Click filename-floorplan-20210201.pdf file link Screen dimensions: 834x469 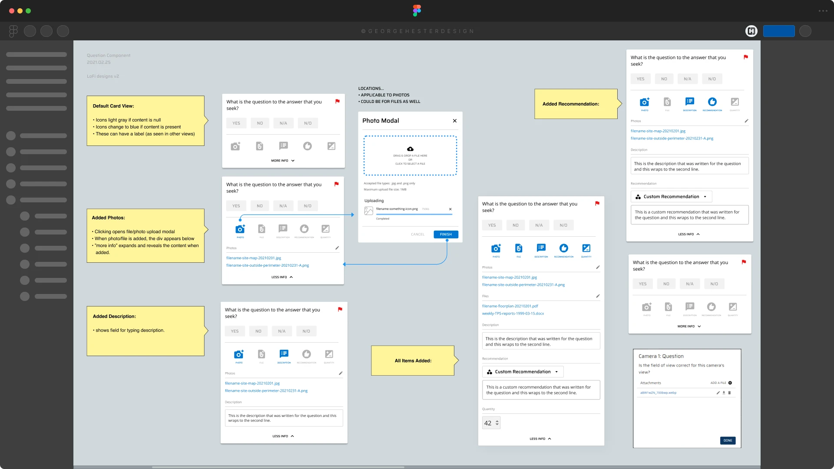tap(510, 306)
